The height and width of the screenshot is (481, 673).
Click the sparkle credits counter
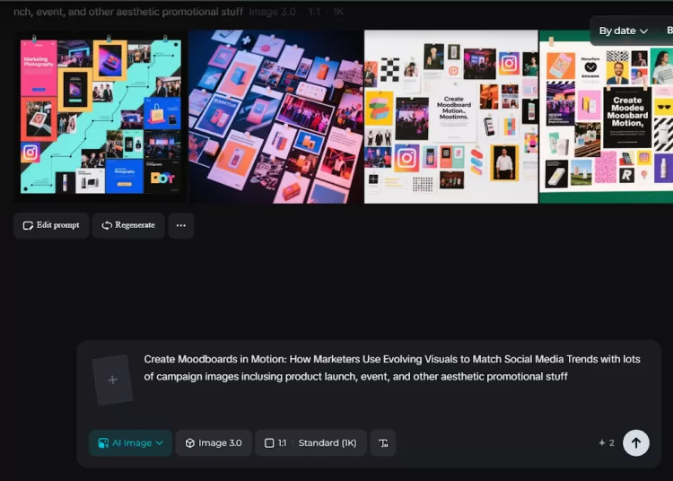tap(607, 442)
